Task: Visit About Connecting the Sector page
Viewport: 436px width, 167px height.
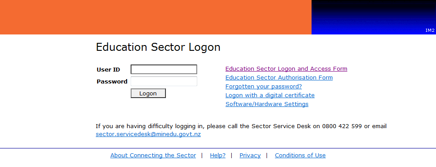Action: tap(153, 156)
